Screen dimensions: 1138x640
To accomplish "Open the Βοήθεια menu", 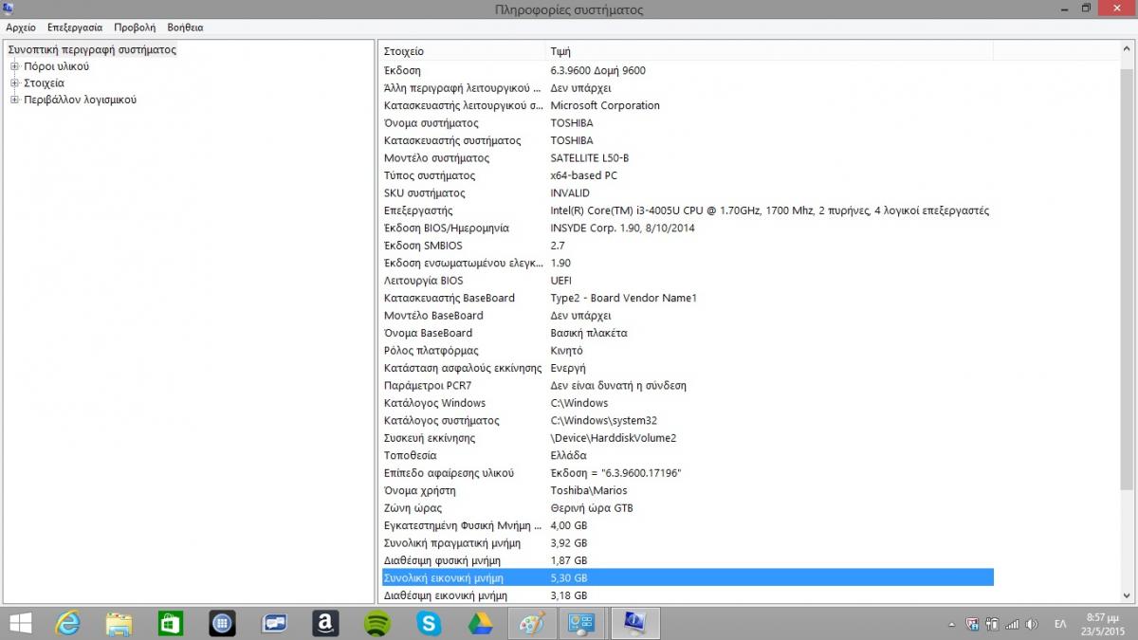I will [x=185, y=27].
